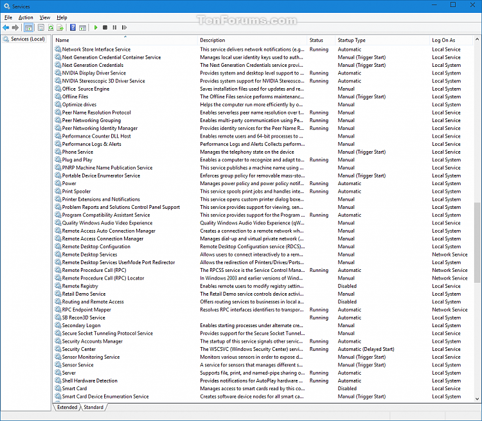Screen dimensions: 482x421
Task: Click the gear icon beside Smart Card
Action: pyautogui.click(x=58, y=388)
